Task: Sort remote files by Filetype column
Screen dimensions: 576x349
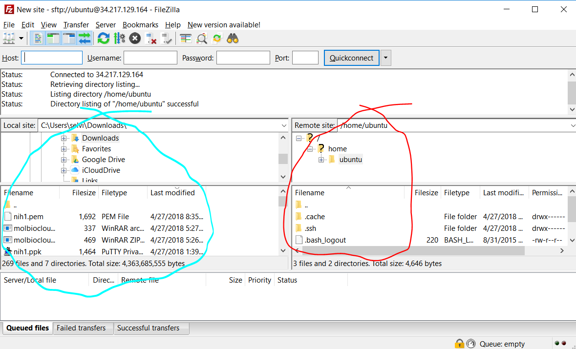Action: click(460, 193)
